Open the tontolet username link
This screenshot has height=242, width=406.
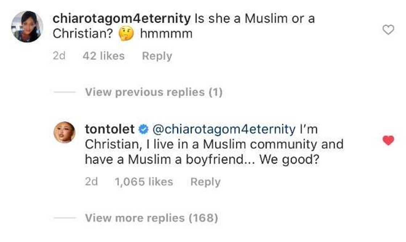click(x=109, y=129)
